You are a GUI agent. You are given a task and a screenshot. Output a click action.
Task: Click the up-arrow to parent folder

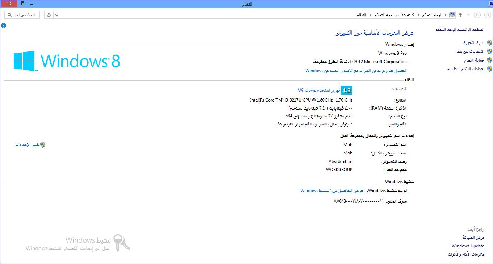[460, 15]
